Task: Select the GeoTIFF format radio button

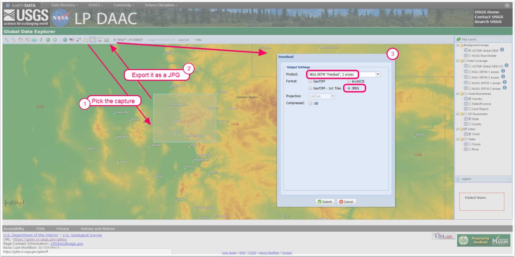Action: [x=311, y=82]
